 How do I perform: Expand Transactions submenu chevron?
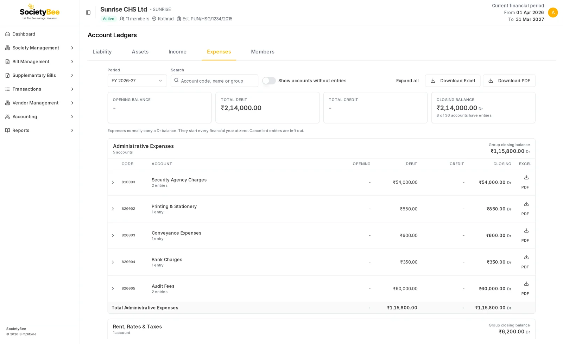click(x=72, y=89)
